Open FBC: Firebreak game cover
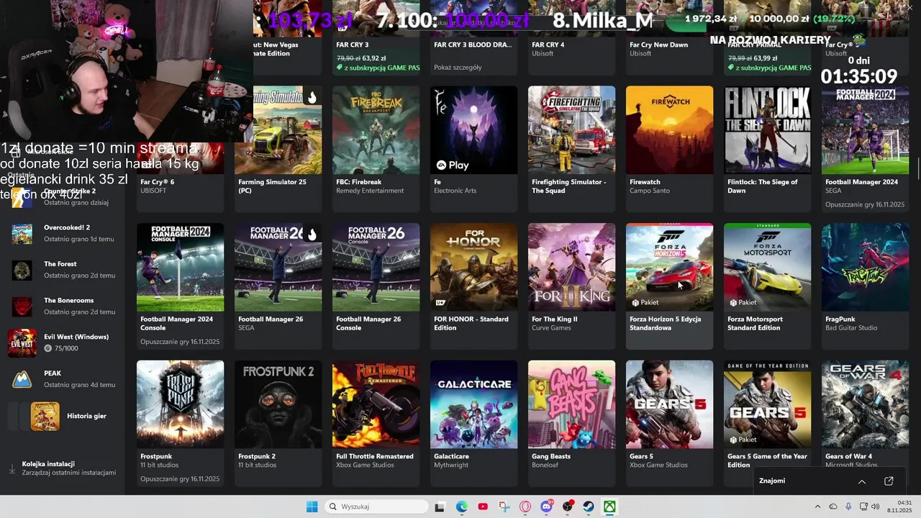The width and height of the screenshot is (921, 518). (376, 130)
